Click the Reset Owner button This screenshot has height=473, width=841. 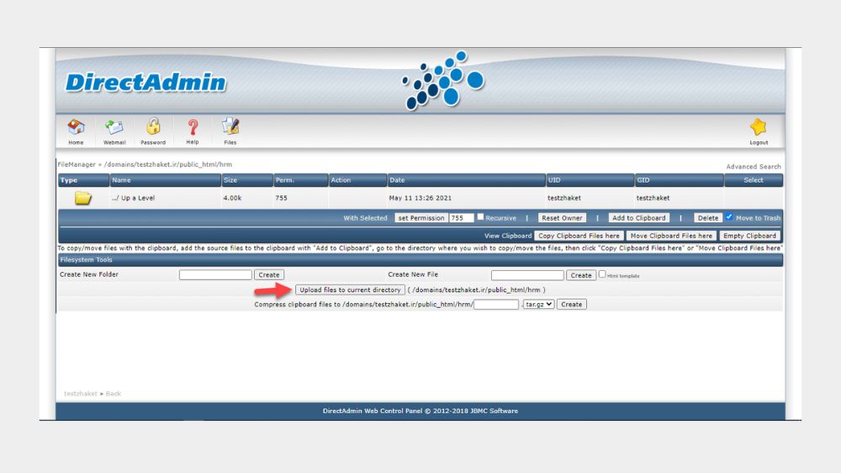click(562, 218)
